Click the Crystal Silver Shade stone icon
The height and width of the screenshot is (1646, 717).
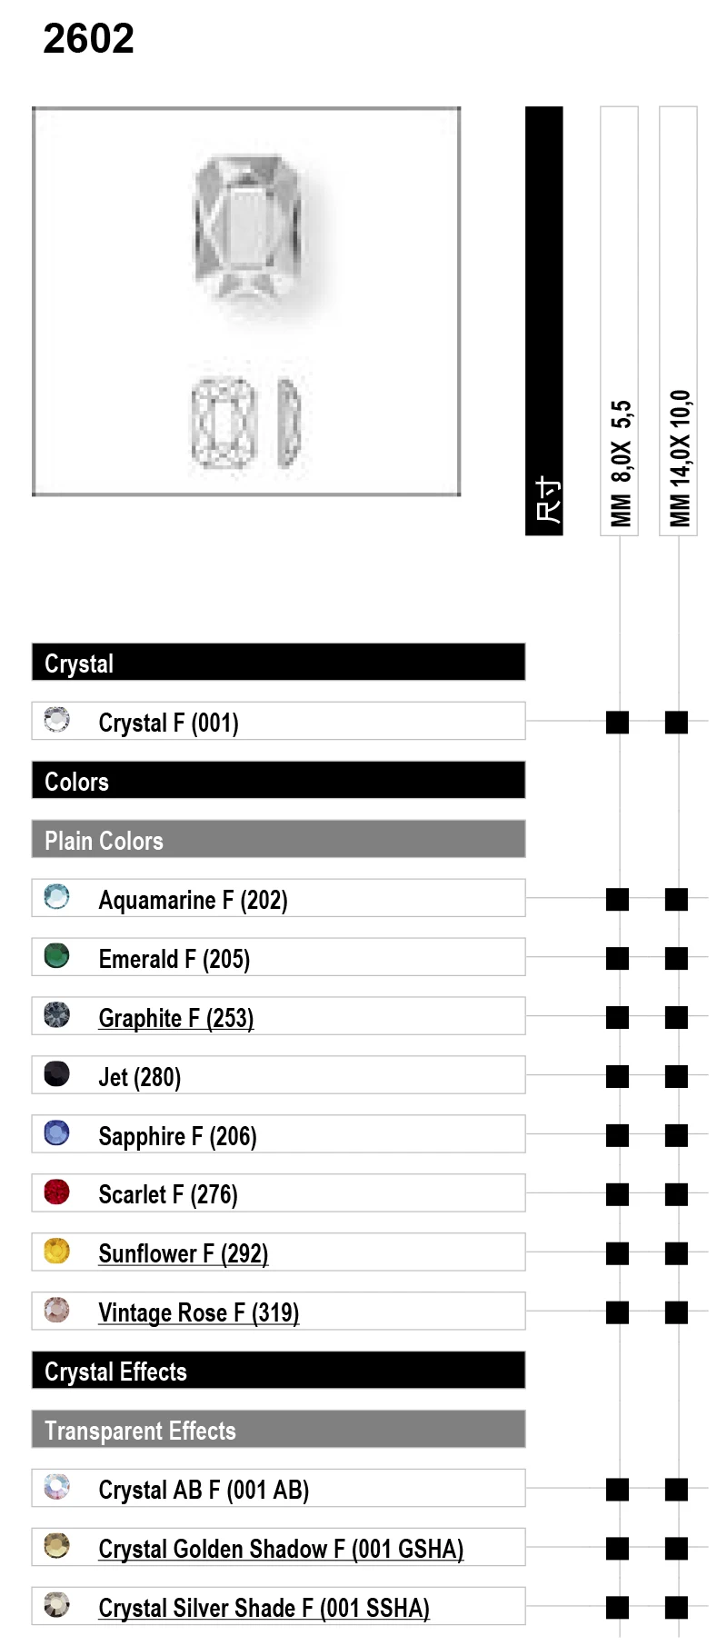point(56,1605)
